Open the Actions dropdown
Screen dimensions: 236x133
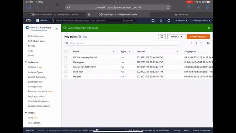click(x=176, y=37)
